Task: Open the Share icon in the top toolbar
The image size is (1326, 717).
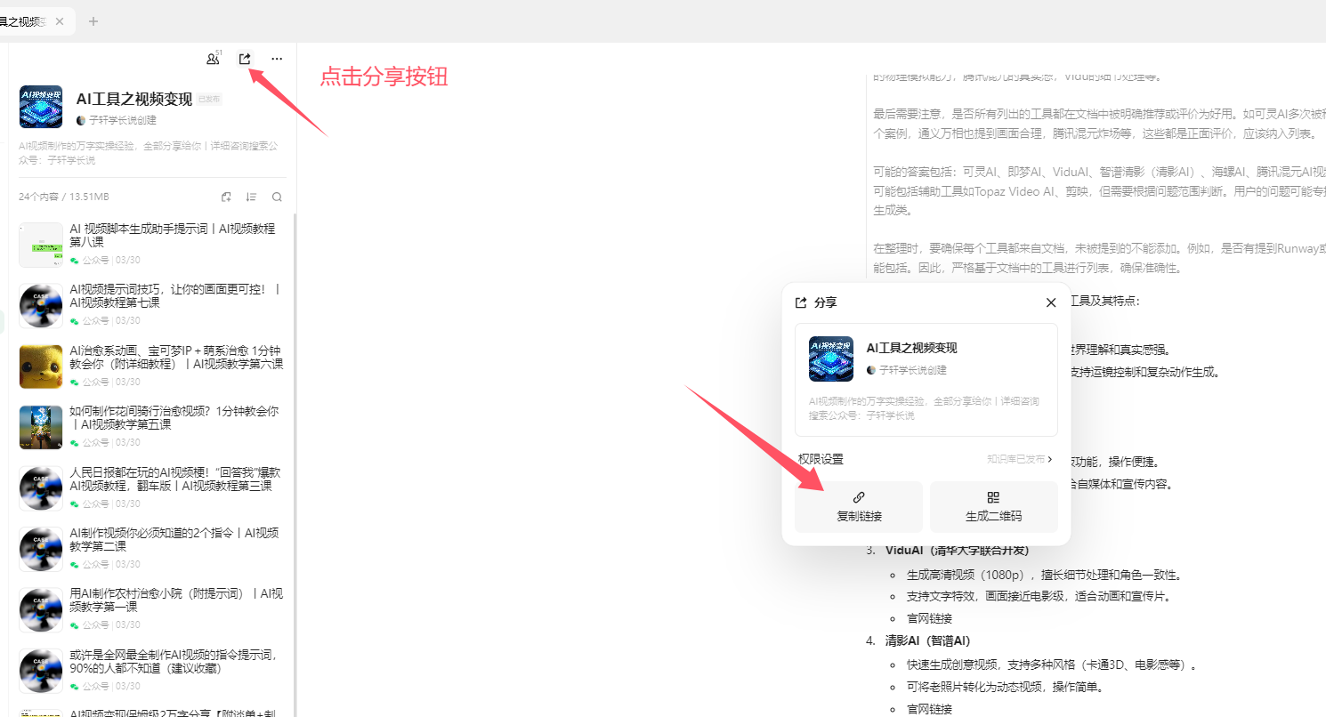Action: click(x=245, y=58)
